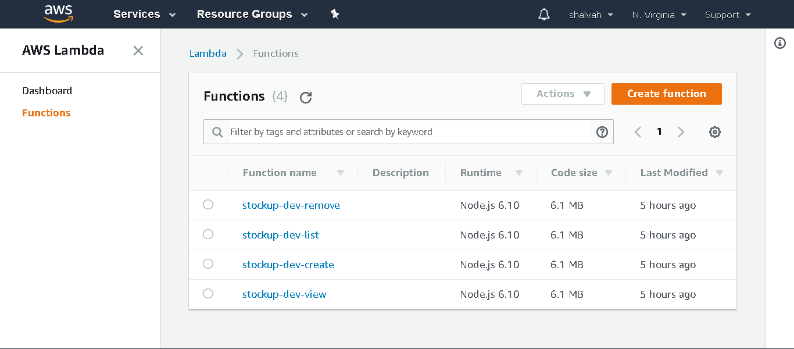Expand the Resource Groups menu
The image size is (794, 349).
252,15
